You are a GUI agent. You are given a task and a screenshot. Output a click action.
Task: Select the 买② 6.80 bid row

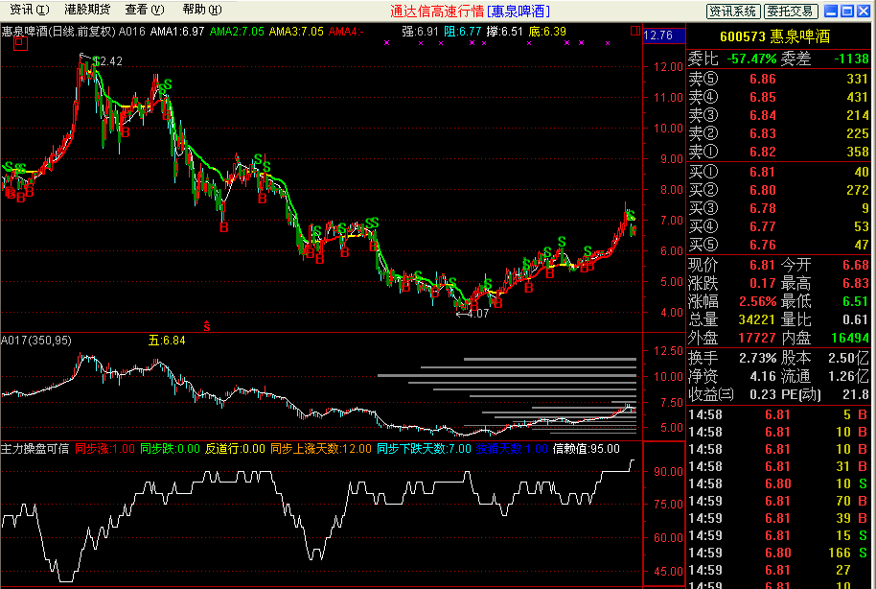coord(778,190)
